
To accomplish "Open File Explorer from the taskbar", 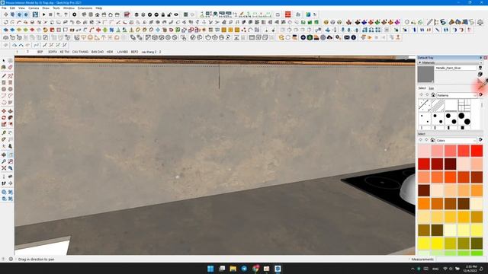I will coord(233,269).
